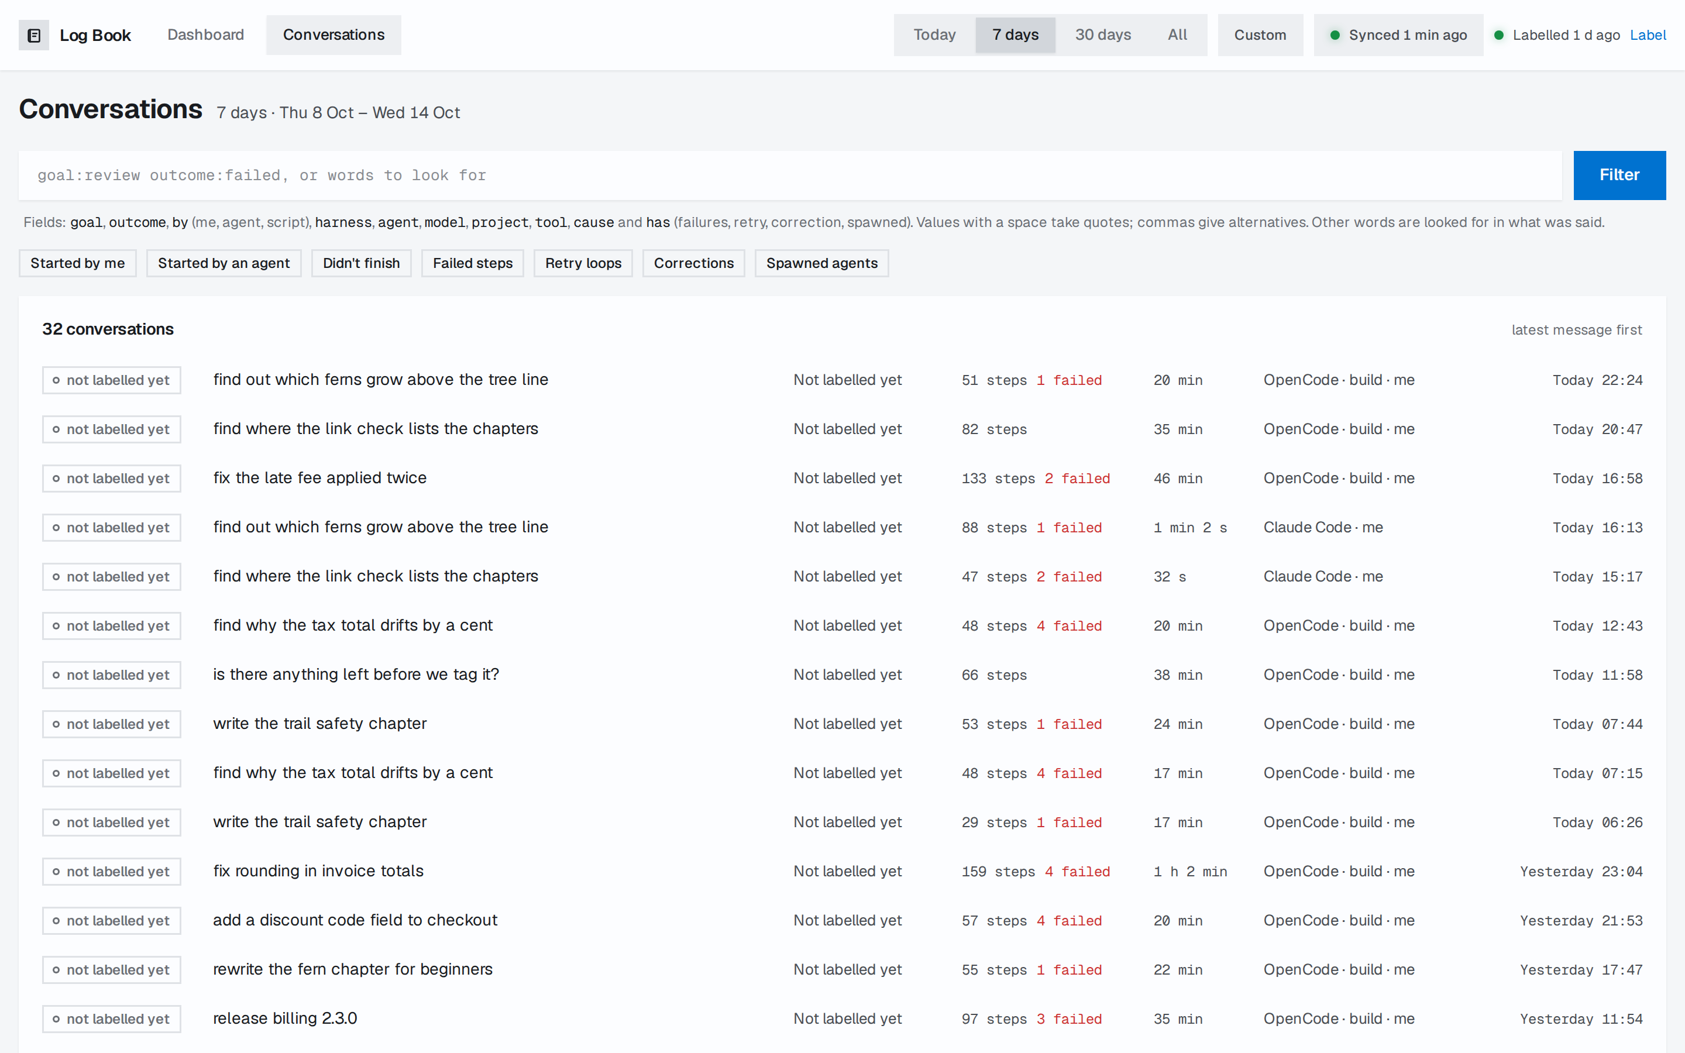Apply the Started by me filter
1685x1053 pixels.
tap(77, 263)
